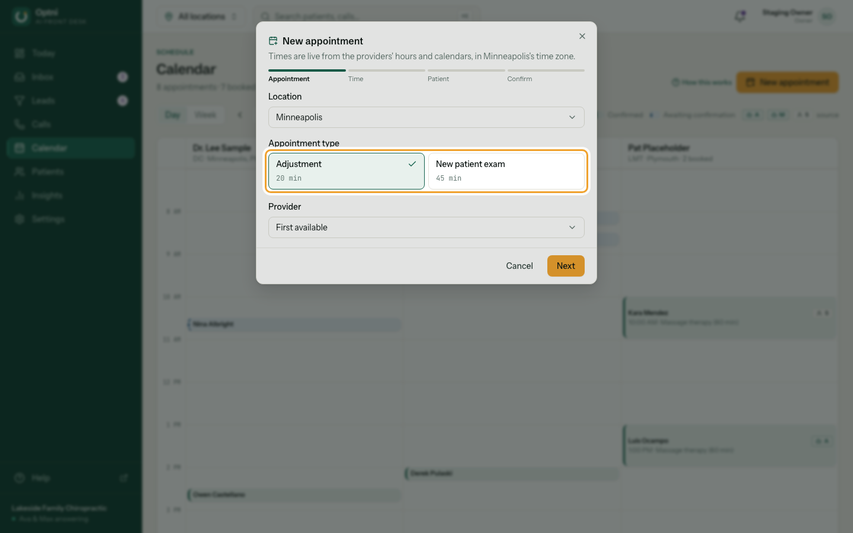Choose the New patient exam 45 min option
This screenshot has height=533, width=853.
(506, 171)
